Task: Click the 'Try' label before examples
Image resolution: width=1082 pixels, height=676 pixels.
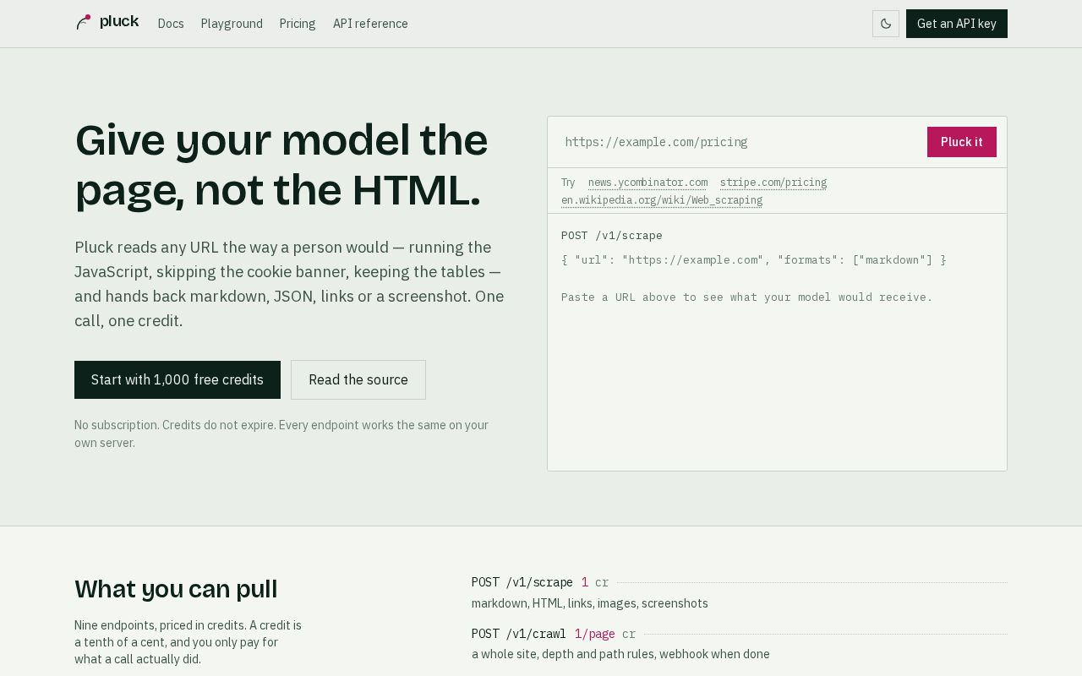Action: point(568,183)
